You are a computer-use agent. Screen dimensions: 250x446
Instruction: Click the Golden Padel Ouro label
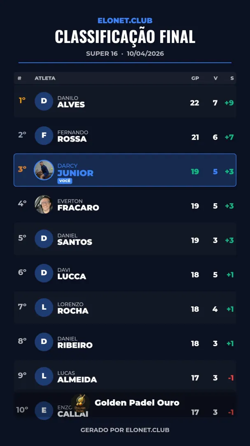pos(137,403)
